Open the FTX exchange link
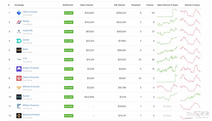 pyautogui.click(x=25, y=58)
